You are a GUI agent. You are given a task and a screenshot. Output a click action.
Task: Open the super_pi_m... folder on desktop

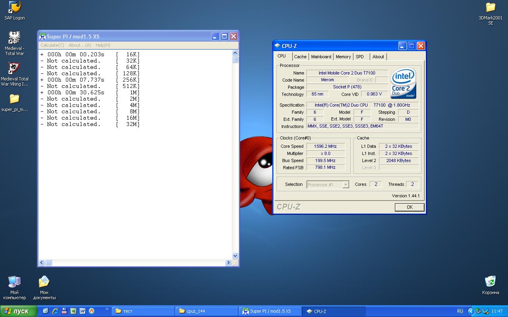pyautogui.click(x=15, y=102)
